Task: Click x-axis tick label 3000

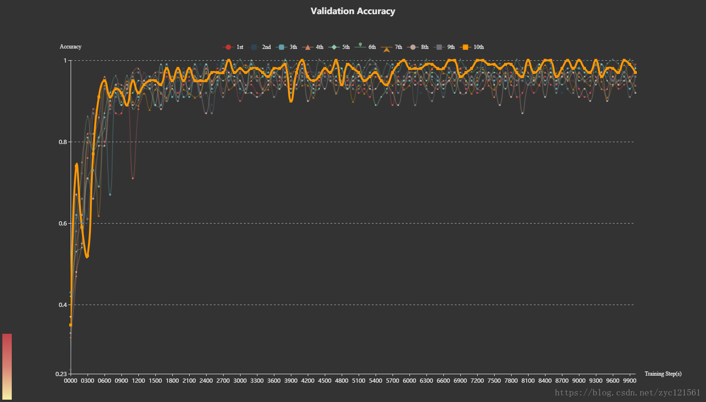Action: pos(240,381)
